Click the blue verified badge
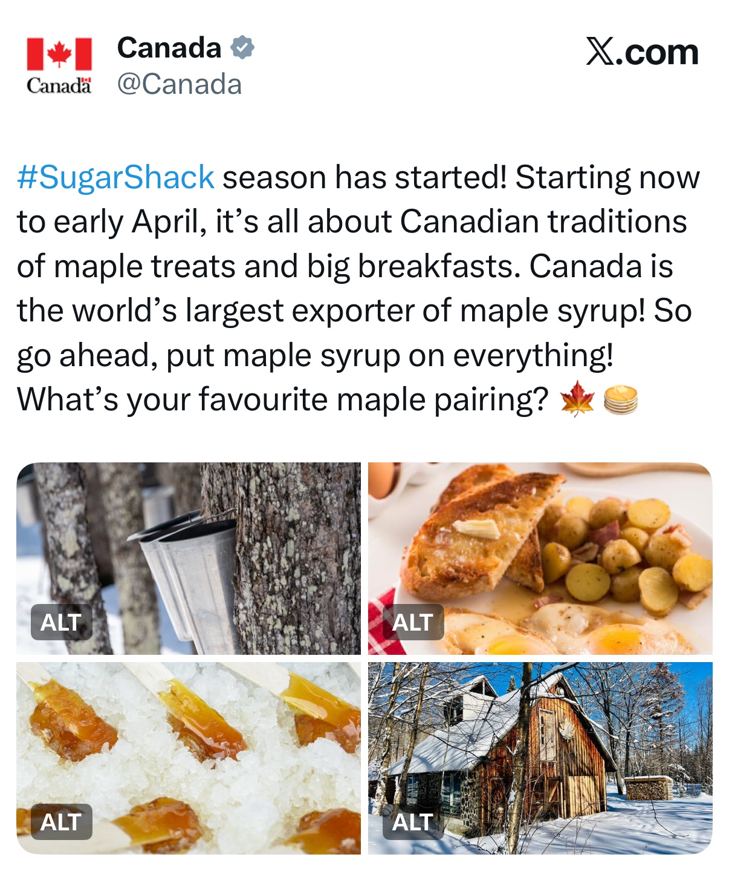729x883 pixels. pos(242,47)
